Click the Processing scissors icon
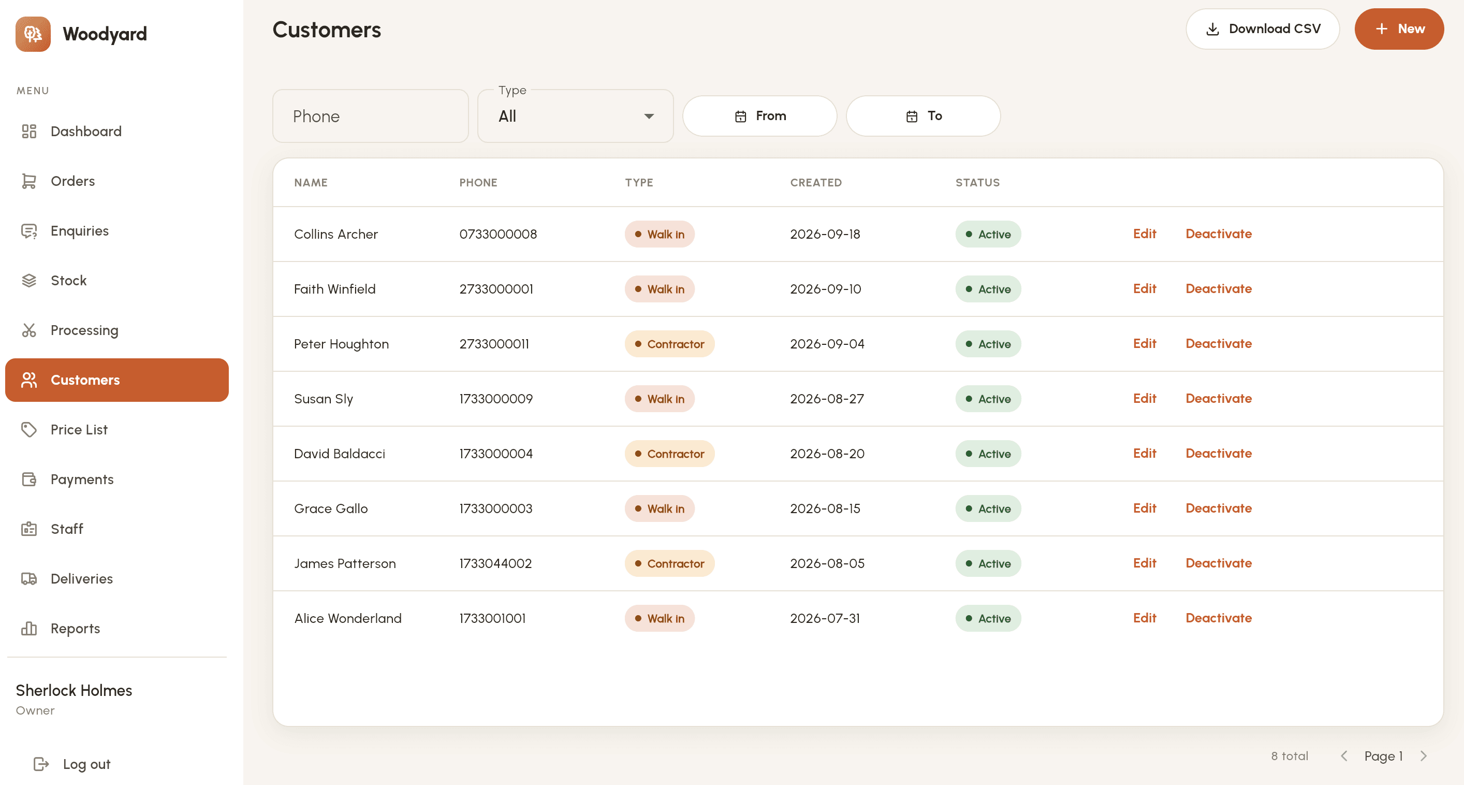This screenshot has height=785, width=1464. click(29, 330)
